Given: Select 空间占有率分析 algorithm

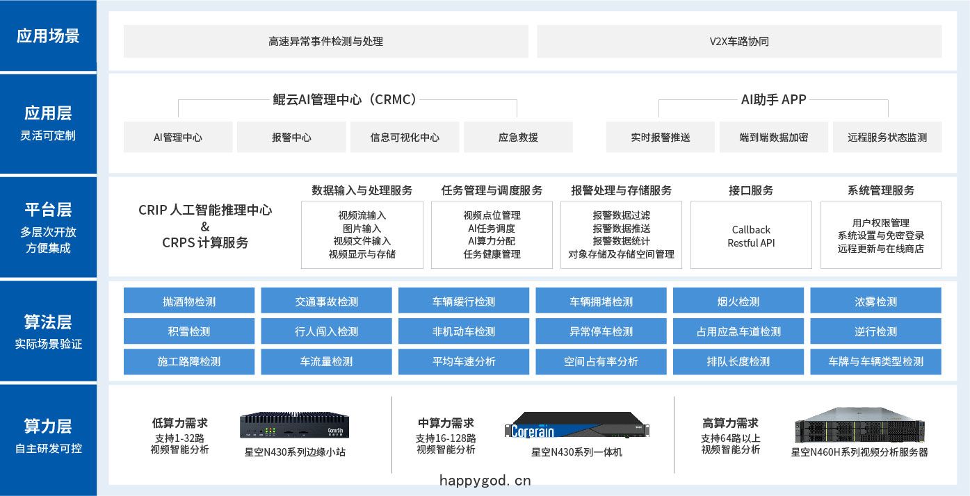Looking at the screenshot, I should coord(601,361).
